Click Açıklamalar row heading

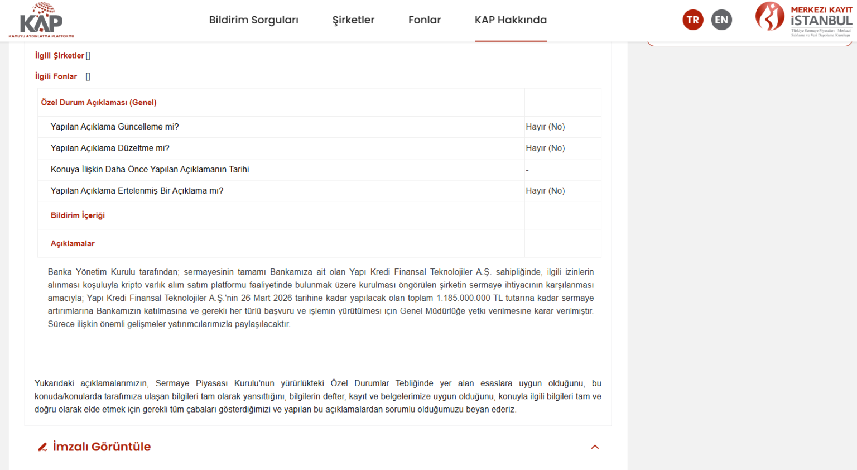(73, 243)
